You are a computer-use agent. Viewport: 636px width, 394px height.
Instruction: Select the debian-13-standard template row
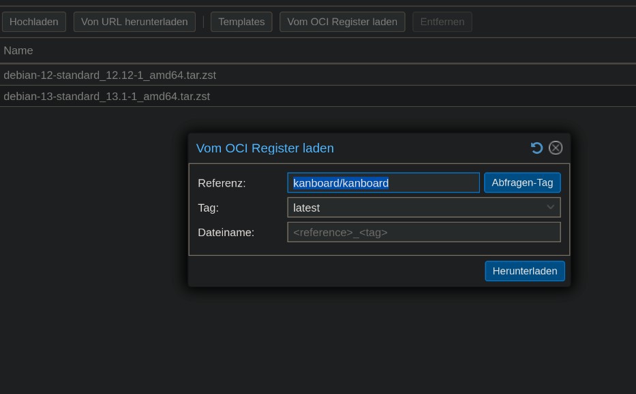click(x=106, y=97)
